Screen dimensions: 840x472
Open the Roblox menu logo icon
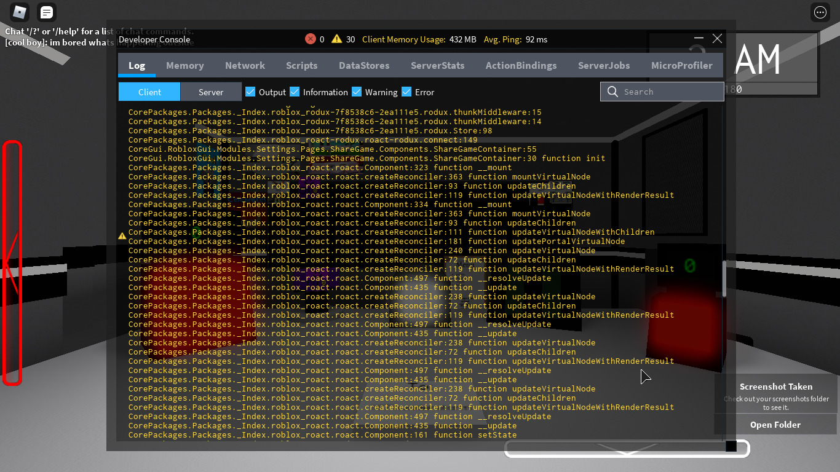pyautogui.click(x=20, y=12)
